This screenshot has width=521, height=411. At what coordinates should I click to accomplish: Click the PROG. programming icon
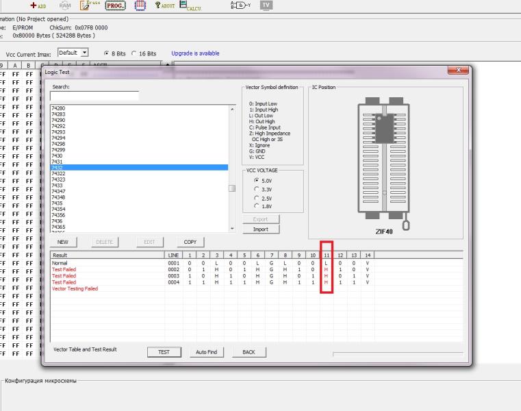(115, 5)
